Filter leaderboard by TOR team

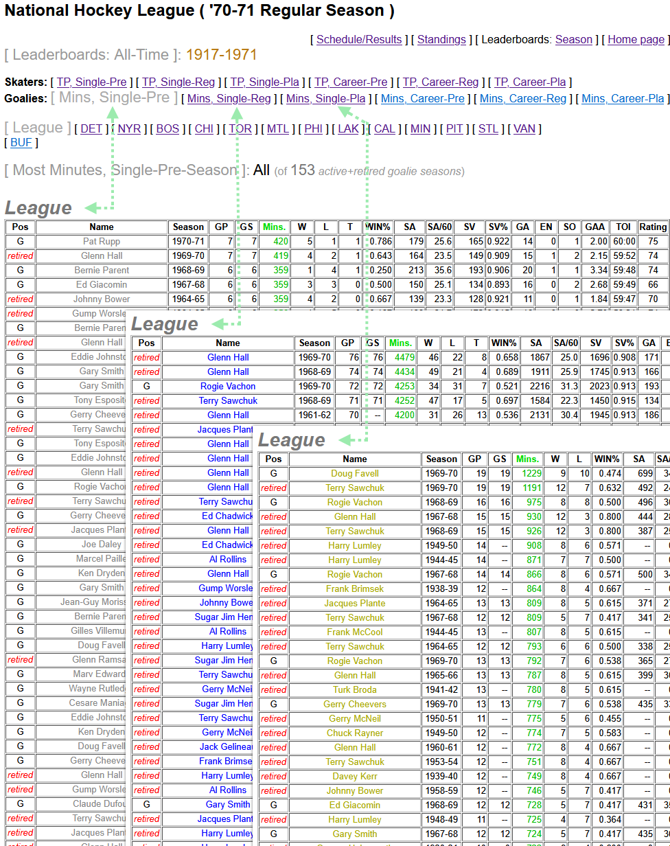point(240,129)
